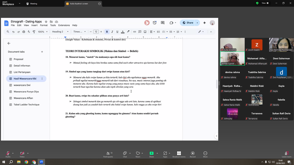294x165 pixels.
Task: Open the View menu in Docs
Action: (26, 25)
